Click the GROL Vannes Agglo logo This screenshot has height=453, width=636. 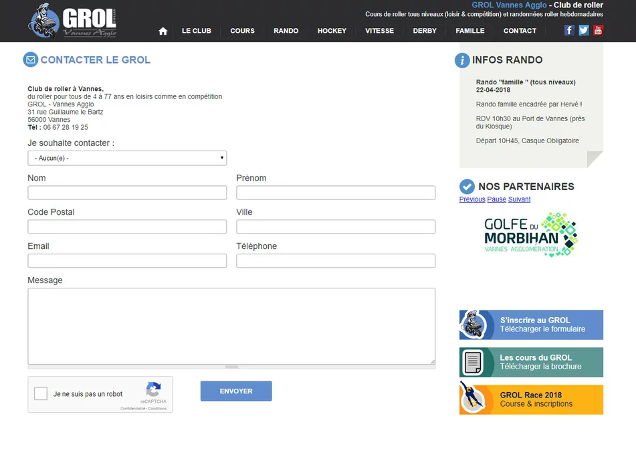tap(73, 21)
